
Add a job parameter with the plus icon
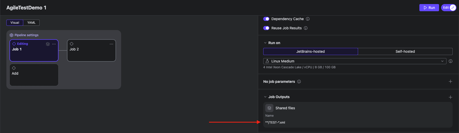(450, 82)
